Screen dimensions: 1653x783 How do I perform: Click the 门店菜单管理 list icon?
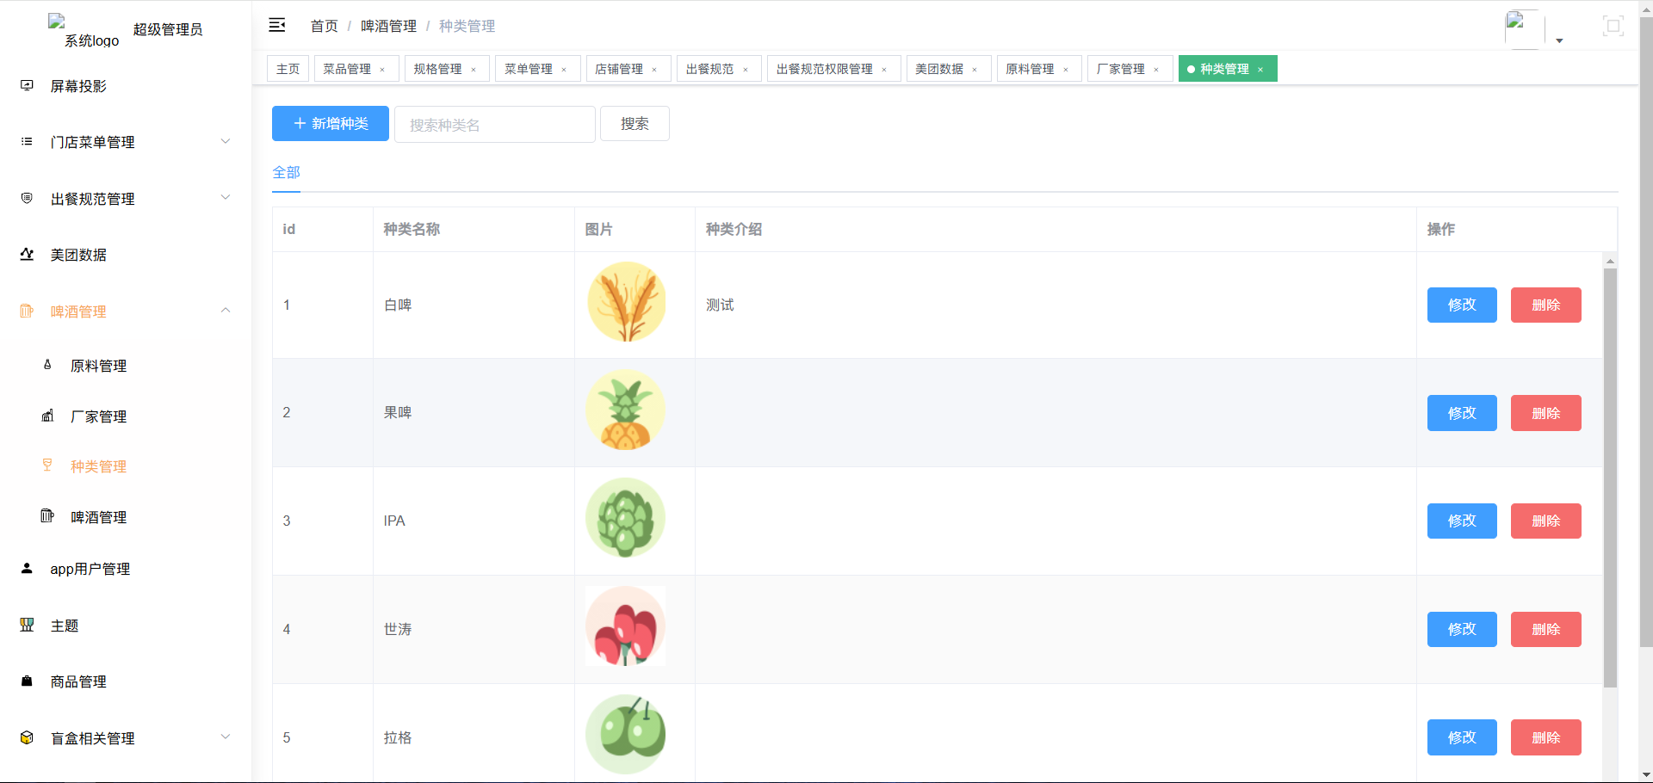27,141
